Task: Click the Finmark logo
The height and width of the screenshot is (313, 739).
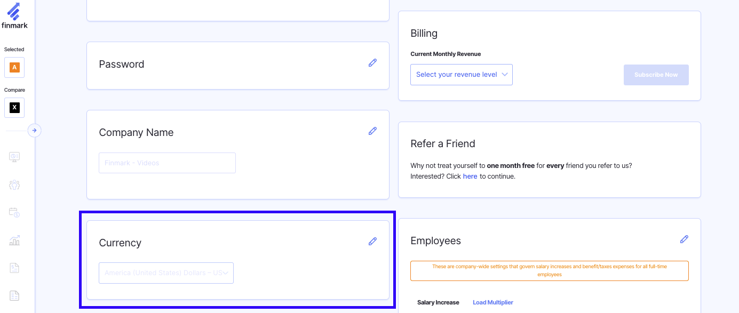Action: tap(14, 16)
